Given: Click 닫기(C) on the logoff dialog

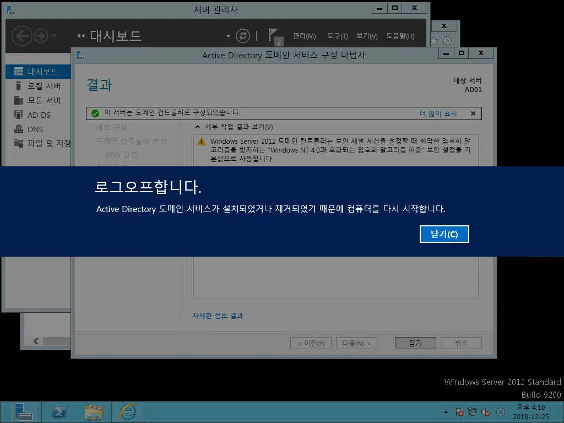Looking at the screenshot, I should pos(444,234).
